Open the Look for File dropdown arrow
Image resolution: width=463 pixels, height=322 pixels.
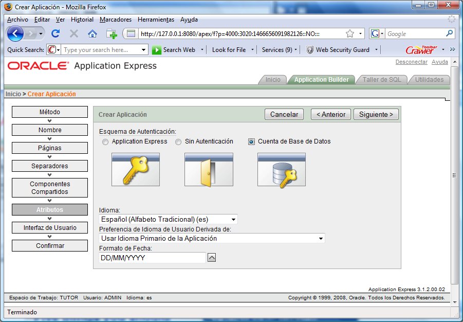coord(252,50)
